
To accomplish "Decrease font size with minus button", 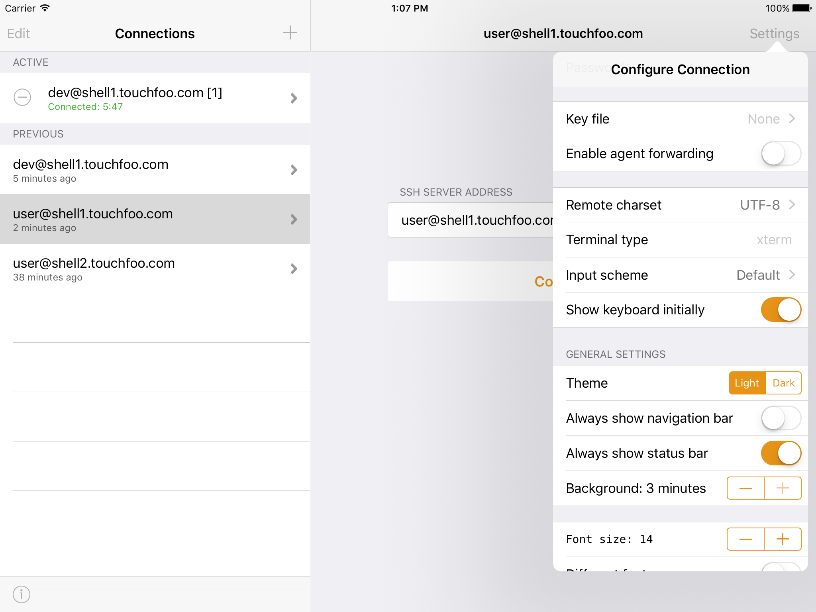I will click(x=745, y=539).
